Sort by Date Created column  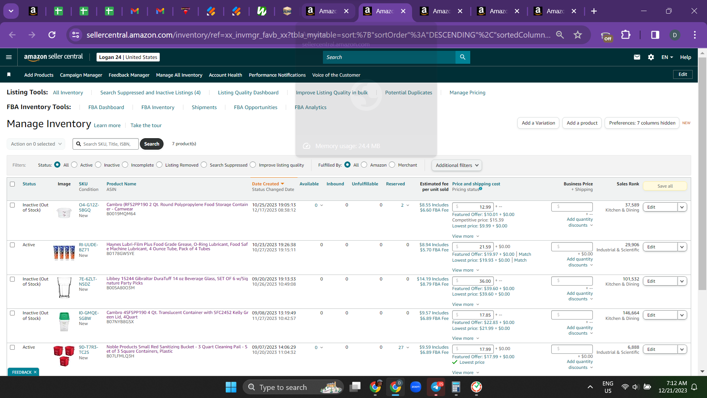268,184
